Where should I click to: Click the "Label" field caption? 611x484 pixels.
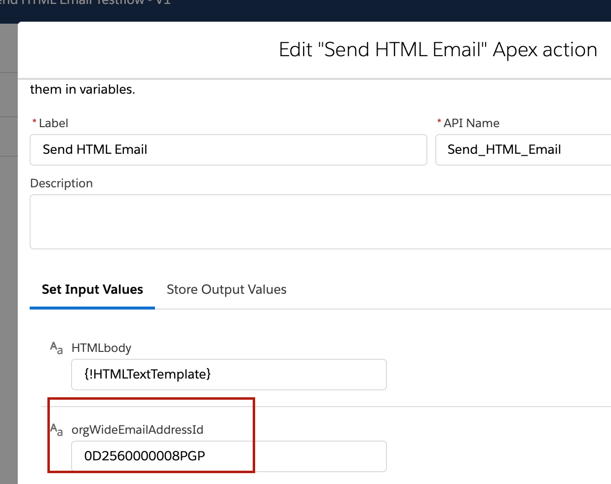click(53, 123)
